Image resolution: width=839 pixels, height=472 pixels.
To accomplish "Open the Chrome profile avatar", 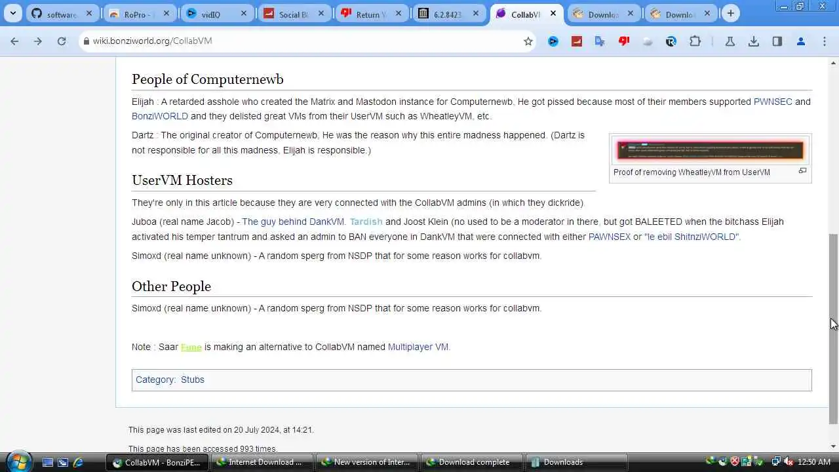I will (x=801, y=41).
